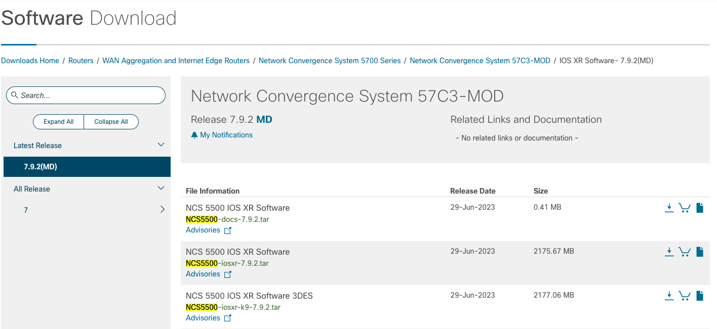
Task: Download the NCS5500-docs-7.9.2.tar file
Action: point(669,207)
